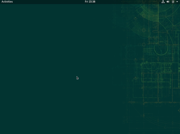This screenshot has height=134, width=180.
Task: Click the small blueprint circle below the large arc
Action: tap(161, 48)
